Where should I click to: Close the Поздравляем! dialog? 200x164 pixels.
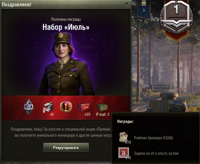[126, 4]
